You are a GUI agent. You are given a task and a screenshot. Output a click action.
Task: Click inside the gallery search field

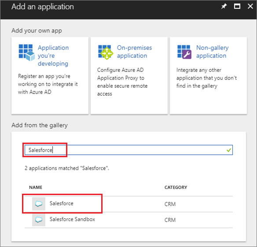click(x=128, y=150)
